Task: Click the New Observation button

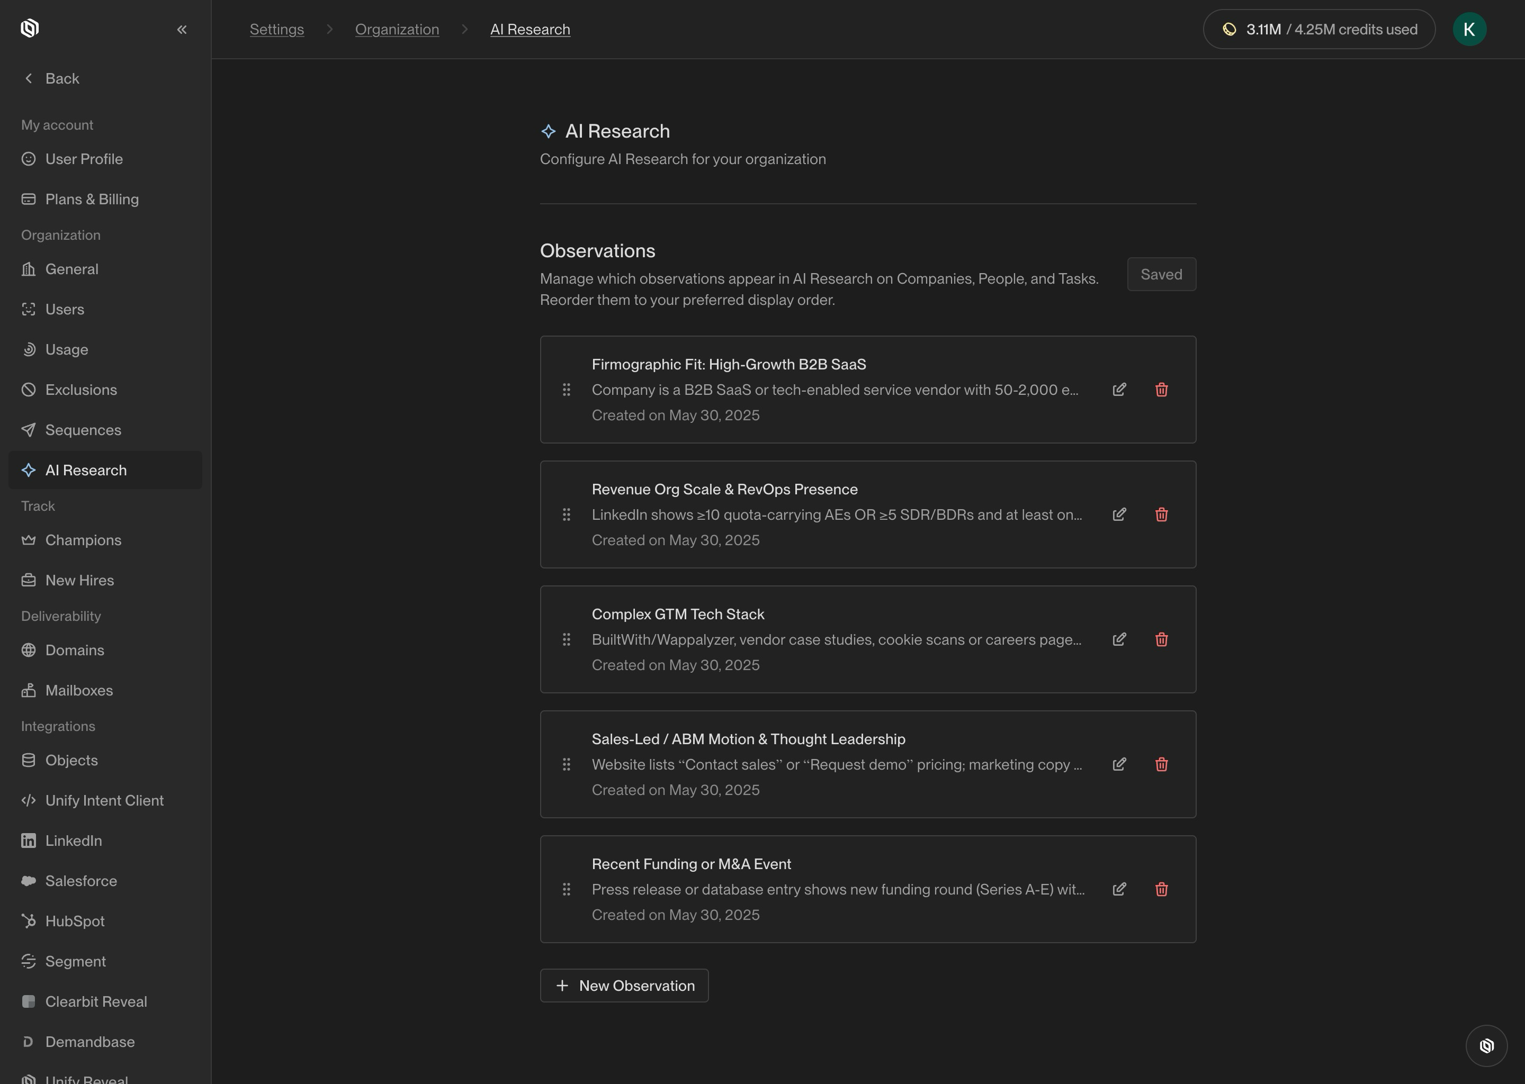Action: click(624, 985)
